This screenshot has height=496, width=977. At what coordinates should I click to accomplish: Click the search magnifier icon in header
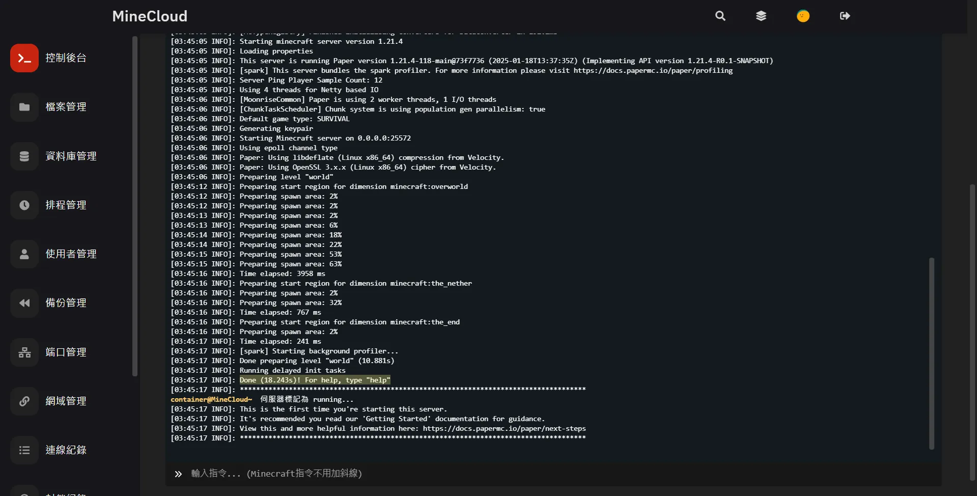pos(720,16)
